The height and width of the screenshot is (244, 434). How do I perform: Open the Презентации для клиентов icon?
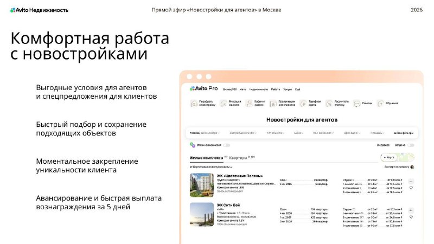click(273, 104)
